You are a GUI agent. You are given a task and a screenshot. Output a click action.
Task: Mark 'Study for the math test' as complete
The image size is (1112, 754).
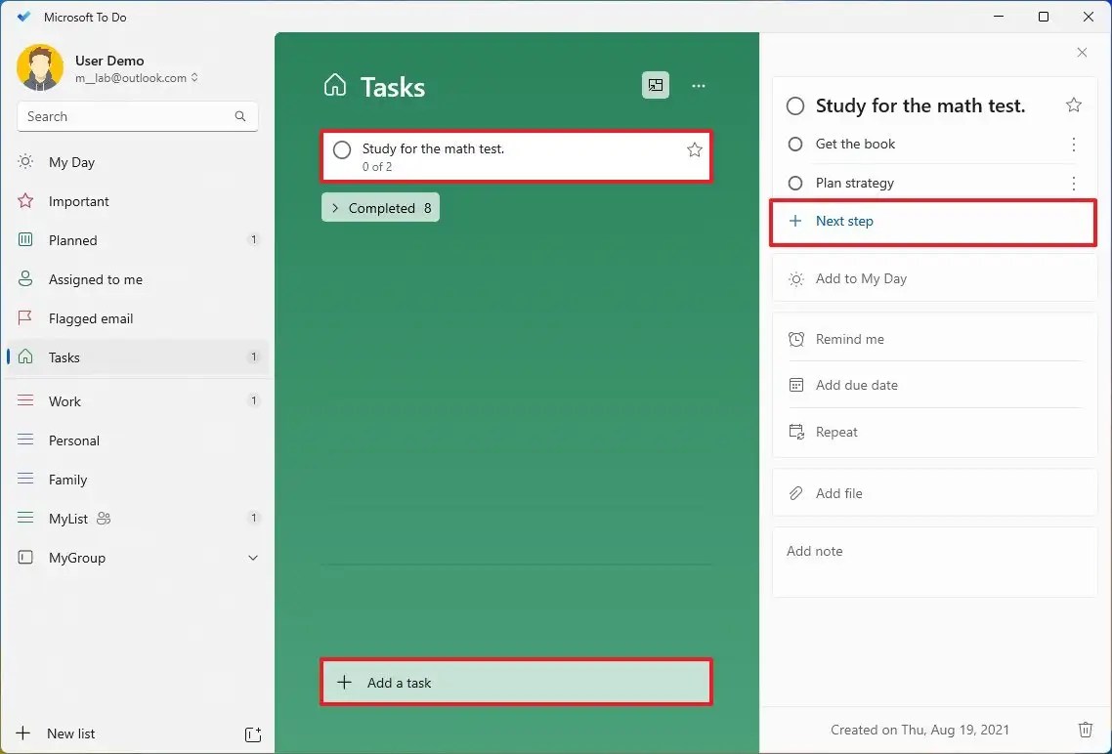(342, 149)
